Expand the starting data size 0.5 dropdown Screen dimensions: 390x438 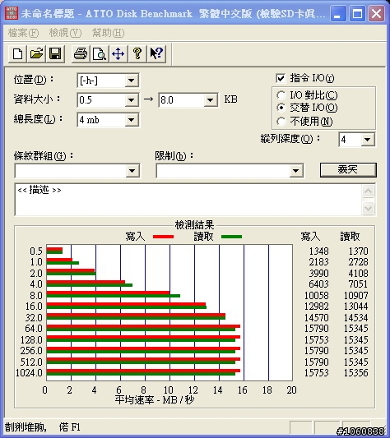(131, 100)
